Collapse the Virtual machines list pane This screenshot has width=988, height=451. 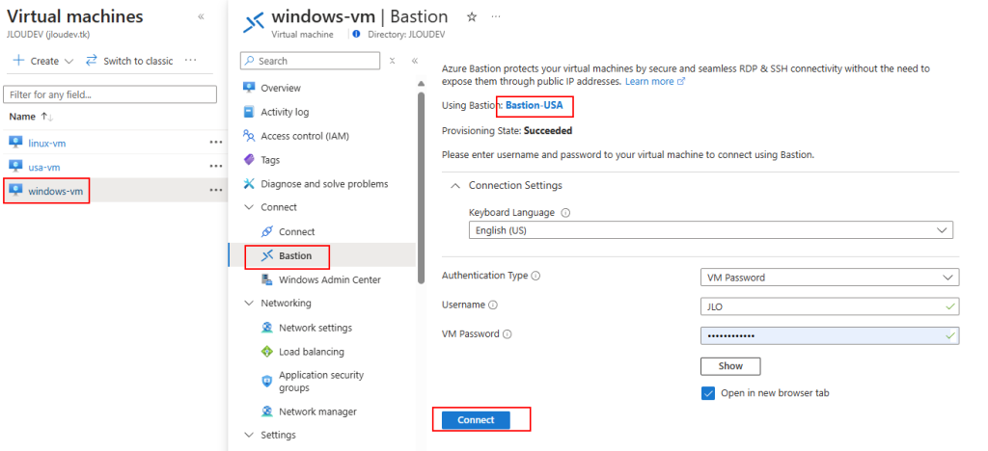(x=201, y=17)
